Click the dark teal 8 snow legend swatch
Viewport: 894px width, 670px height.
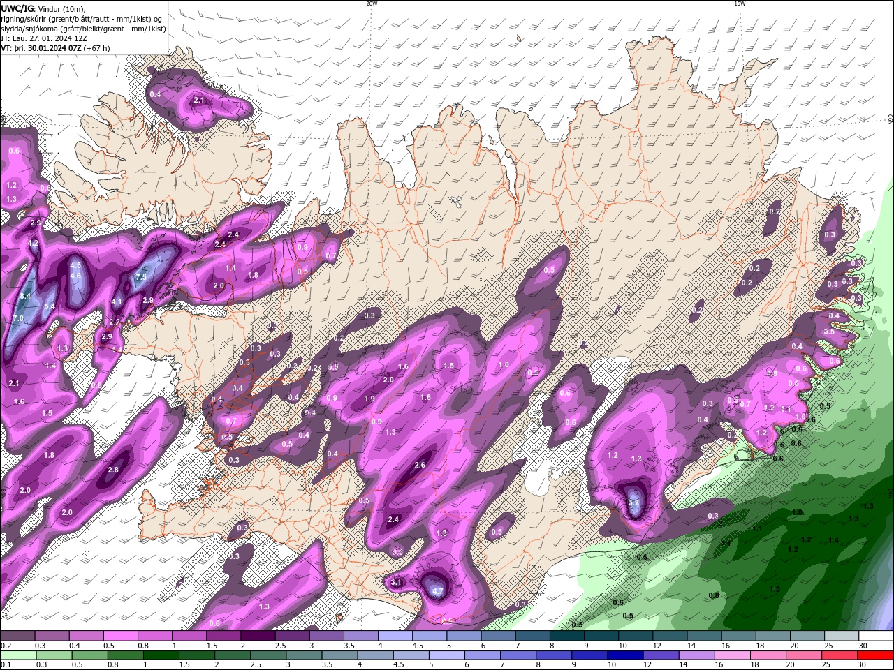point(566,636)
